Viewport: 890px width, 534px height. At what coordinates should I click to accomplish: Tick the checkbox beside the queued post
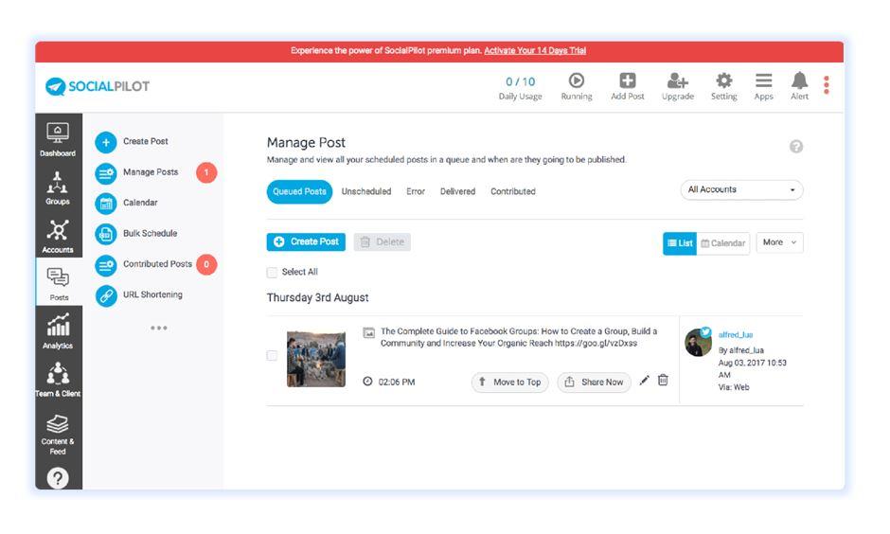click(x=272, y=356)
